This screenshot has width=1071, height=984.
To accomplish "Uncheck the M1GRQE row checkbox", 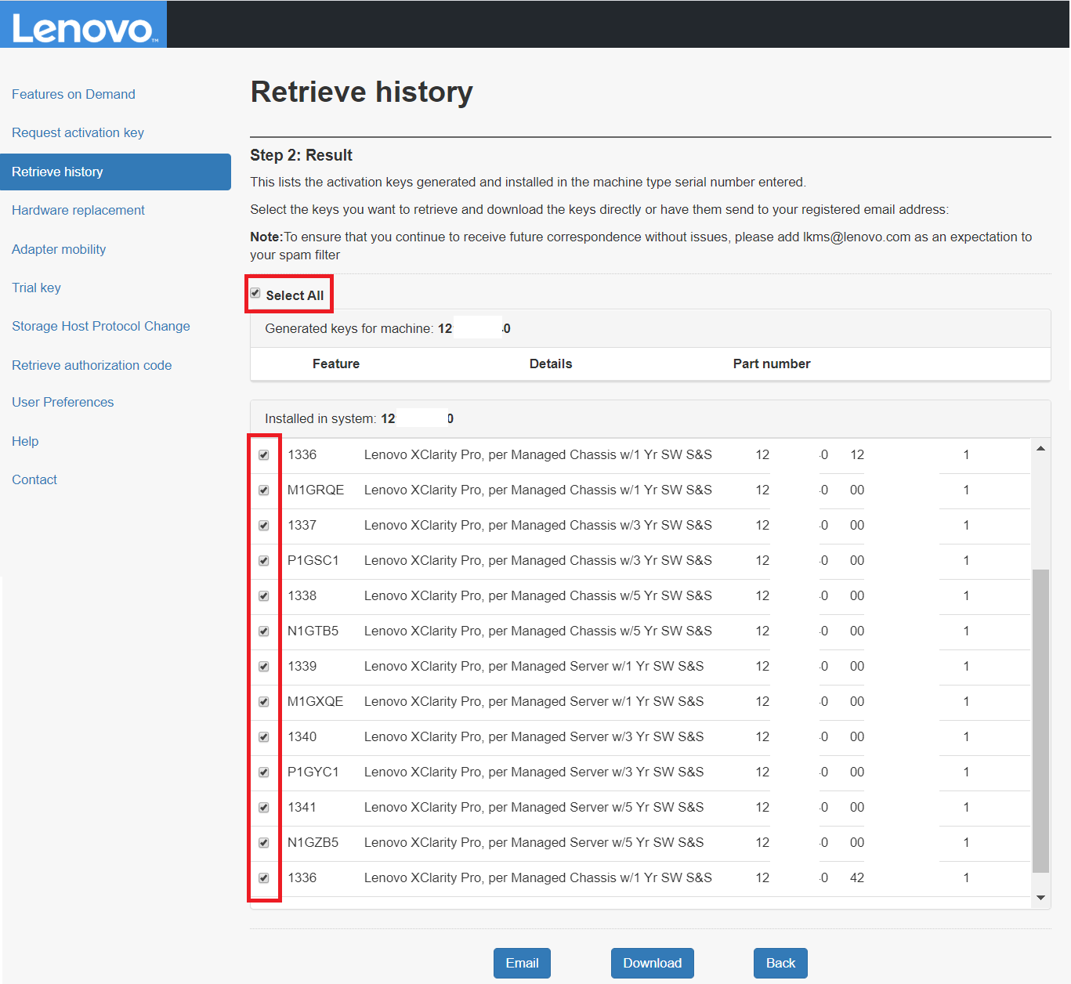I will pos(264,490).
